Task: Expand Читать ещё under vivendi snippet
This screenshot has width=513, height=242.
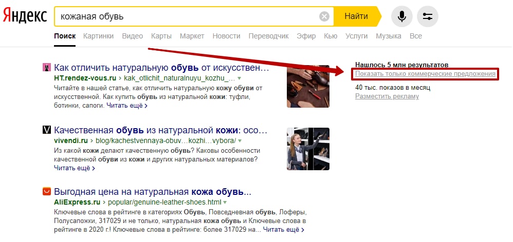Action: tap(74, 168)
